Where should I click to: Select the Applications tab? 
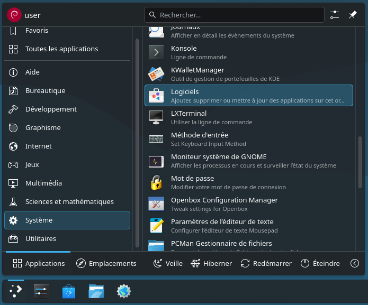coord(39,263)
